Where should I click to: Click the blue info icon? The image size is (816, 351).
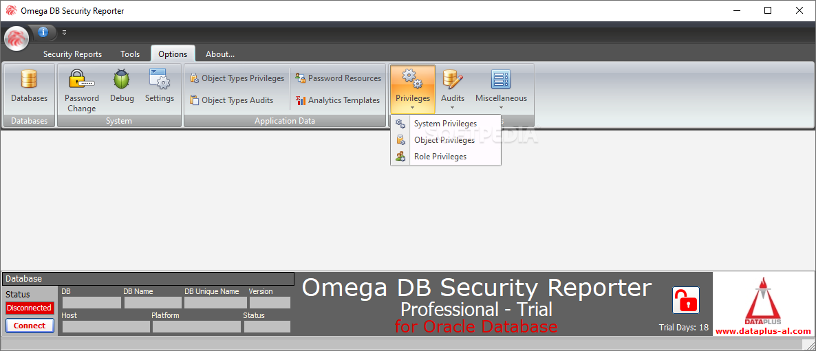43,32
